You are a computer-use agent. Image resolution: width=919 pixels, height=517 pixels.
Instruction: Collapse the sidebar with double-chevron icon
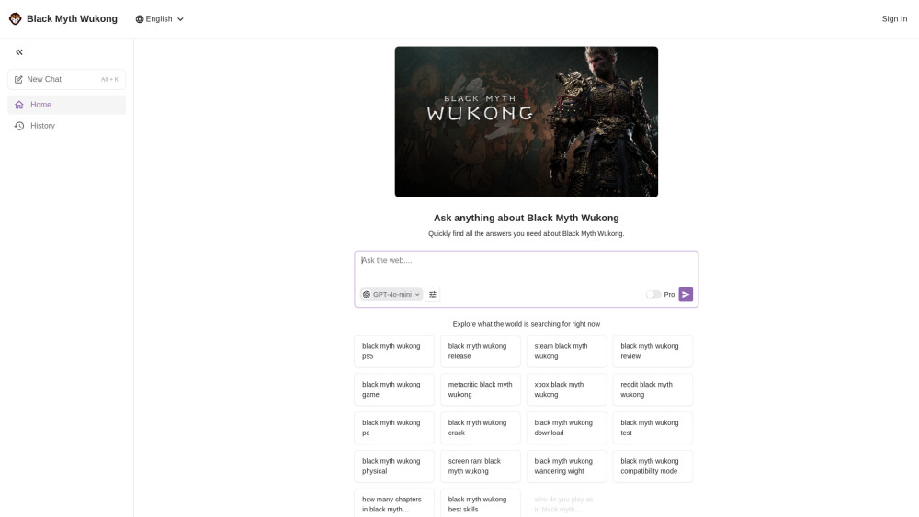click(x=19, y=52)
